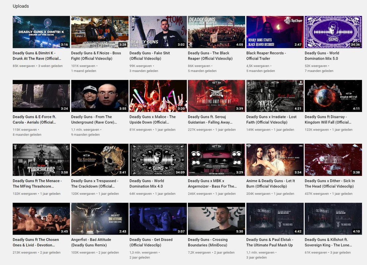Click '227K weergaven • 1 jaar geleden' text

coord(212,130)
